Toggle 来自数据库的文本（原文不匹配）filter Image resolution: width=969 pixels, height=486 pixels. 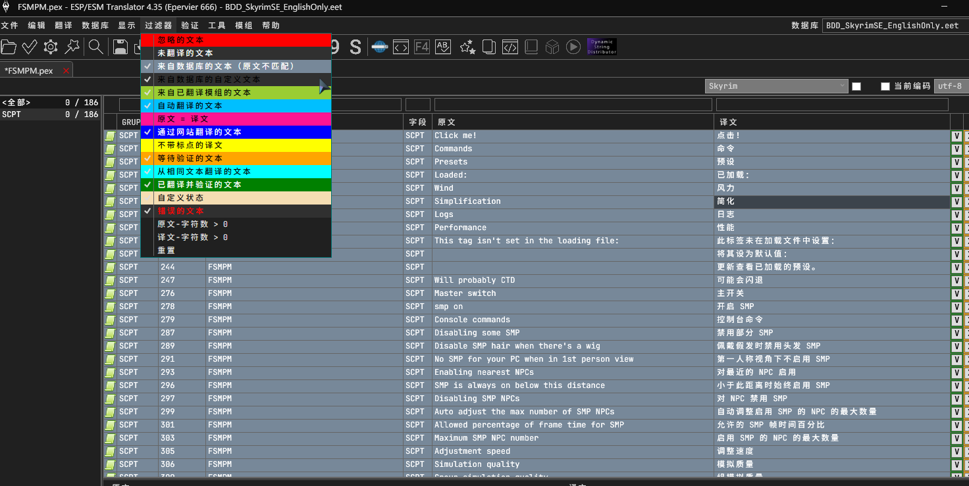pyautogui.click(x=236, y=66)
